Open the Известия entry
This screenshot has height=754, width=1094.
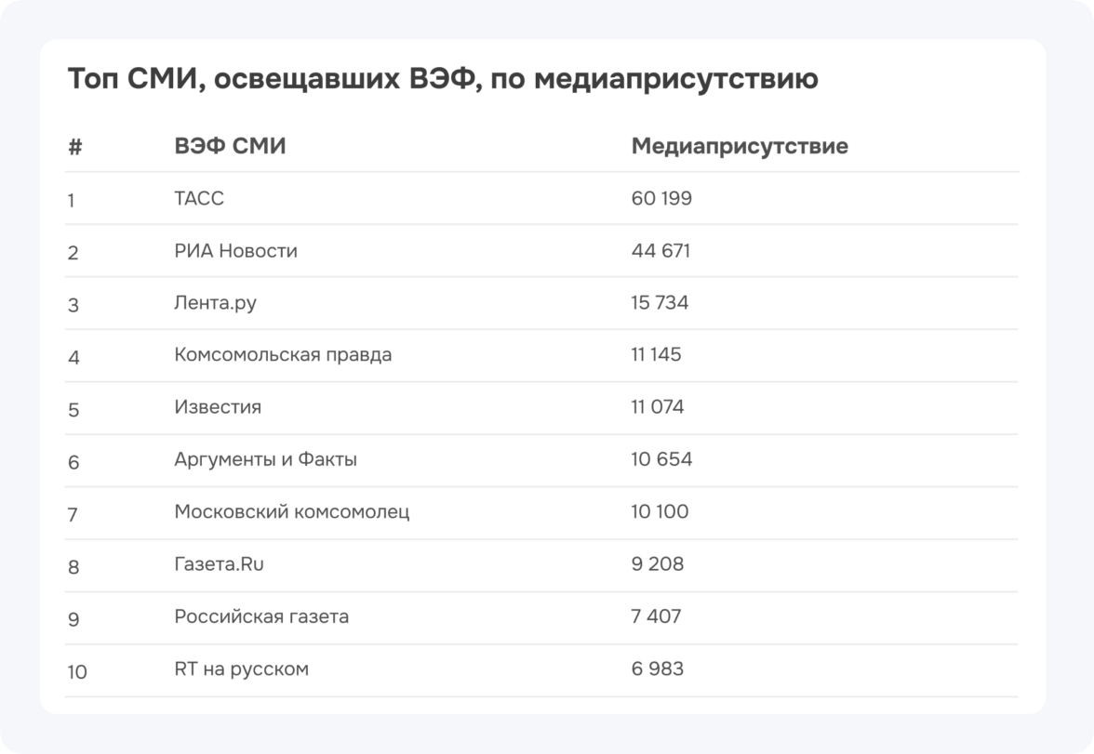pyautogui.click(x=218, y=407)
